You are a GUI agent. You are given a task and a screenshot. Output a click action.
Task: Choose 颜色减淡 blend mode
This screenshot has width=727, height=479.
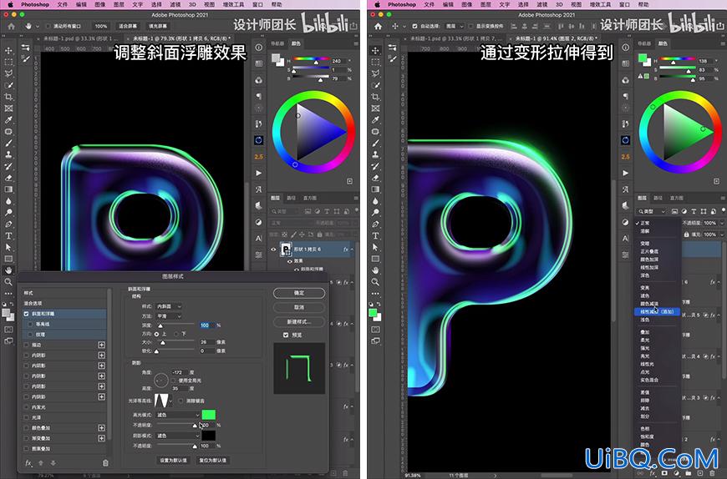(649, 304)
